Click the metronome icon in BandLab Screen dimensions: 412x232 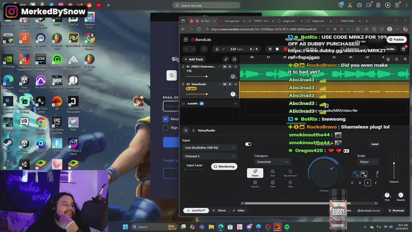[x=217, y=49]
